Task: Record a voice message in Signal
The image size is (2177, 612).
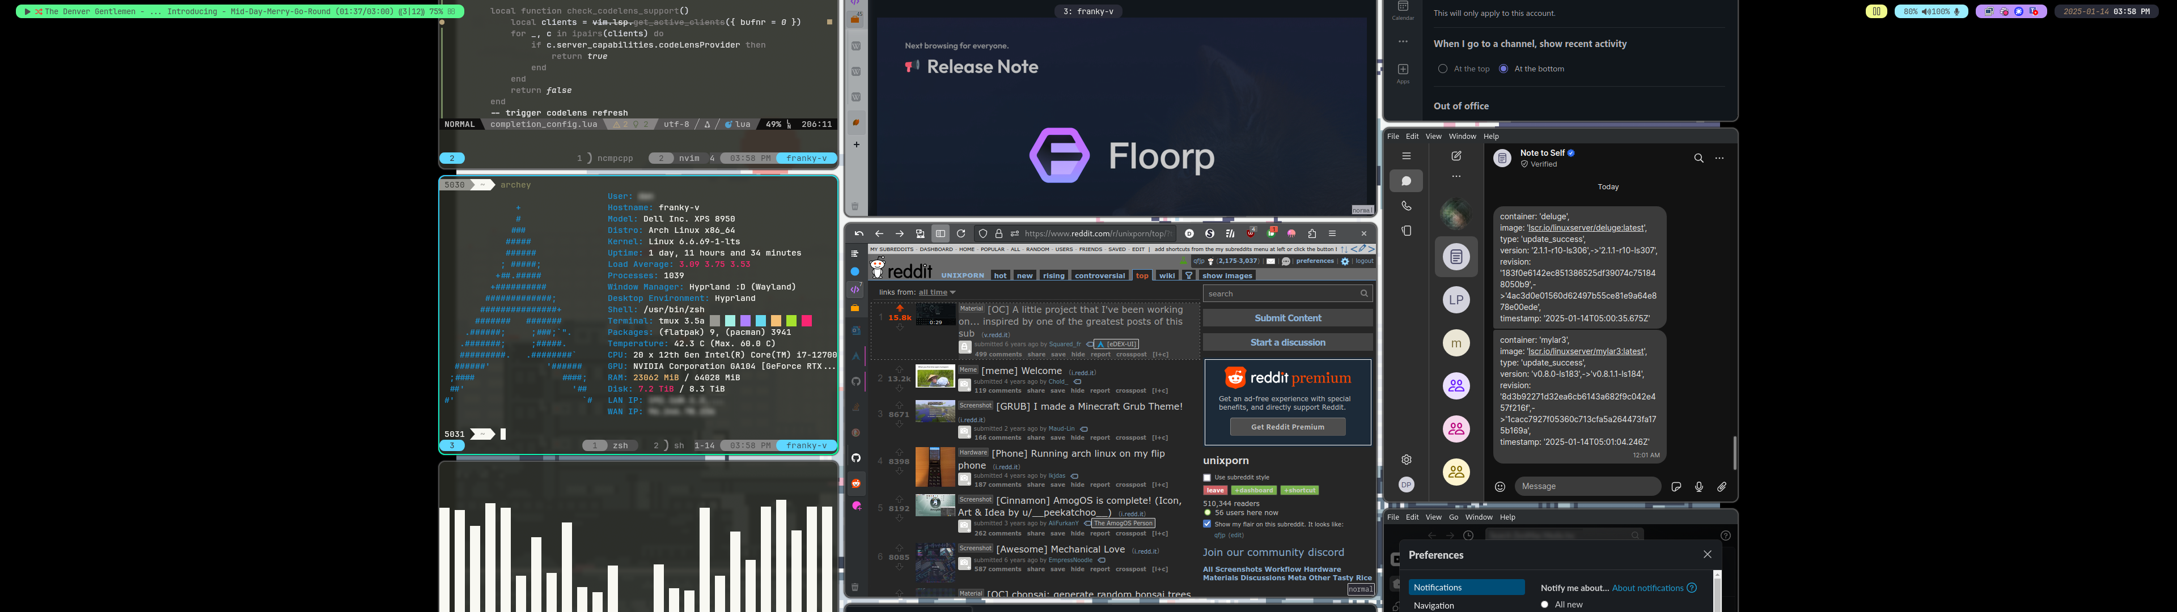Action: 1699,487
